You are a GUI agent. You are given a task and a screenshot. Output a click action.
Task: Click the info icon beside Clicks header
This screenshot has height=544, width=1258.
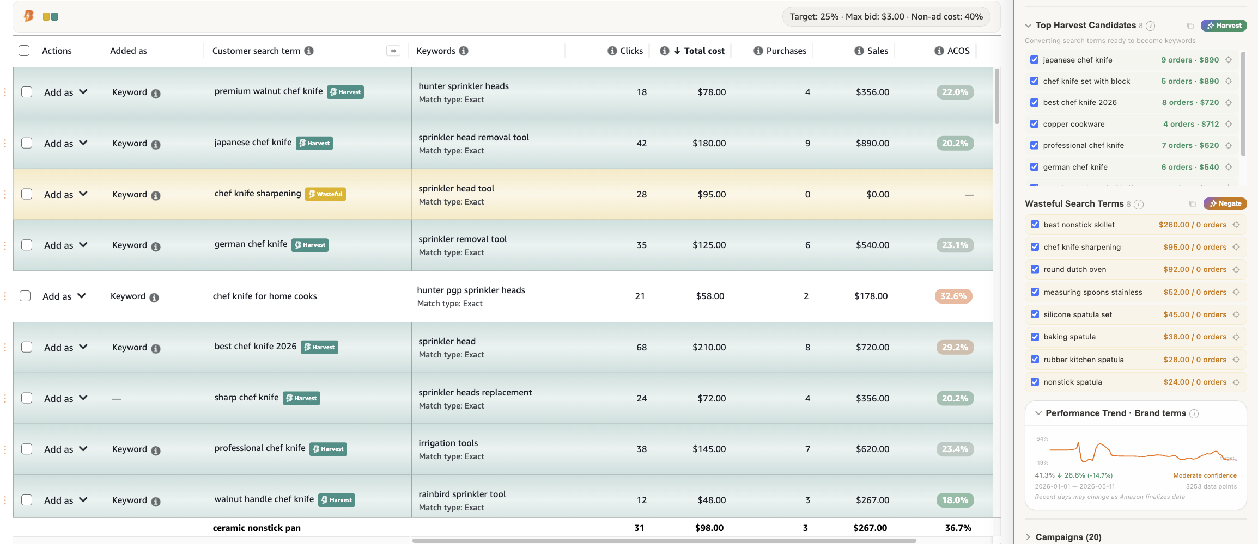point(612,51)
